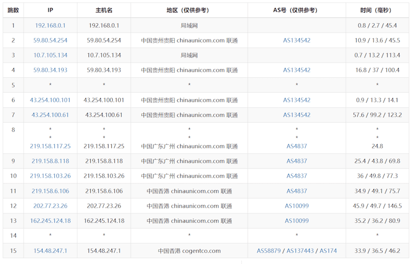
Task: Select hop number 5 cell
Action: pos(13,85)
